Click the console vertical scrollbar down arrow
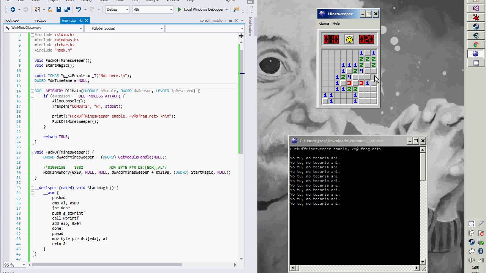This screenshot has width=486, height=273. (x=423, y=262)
